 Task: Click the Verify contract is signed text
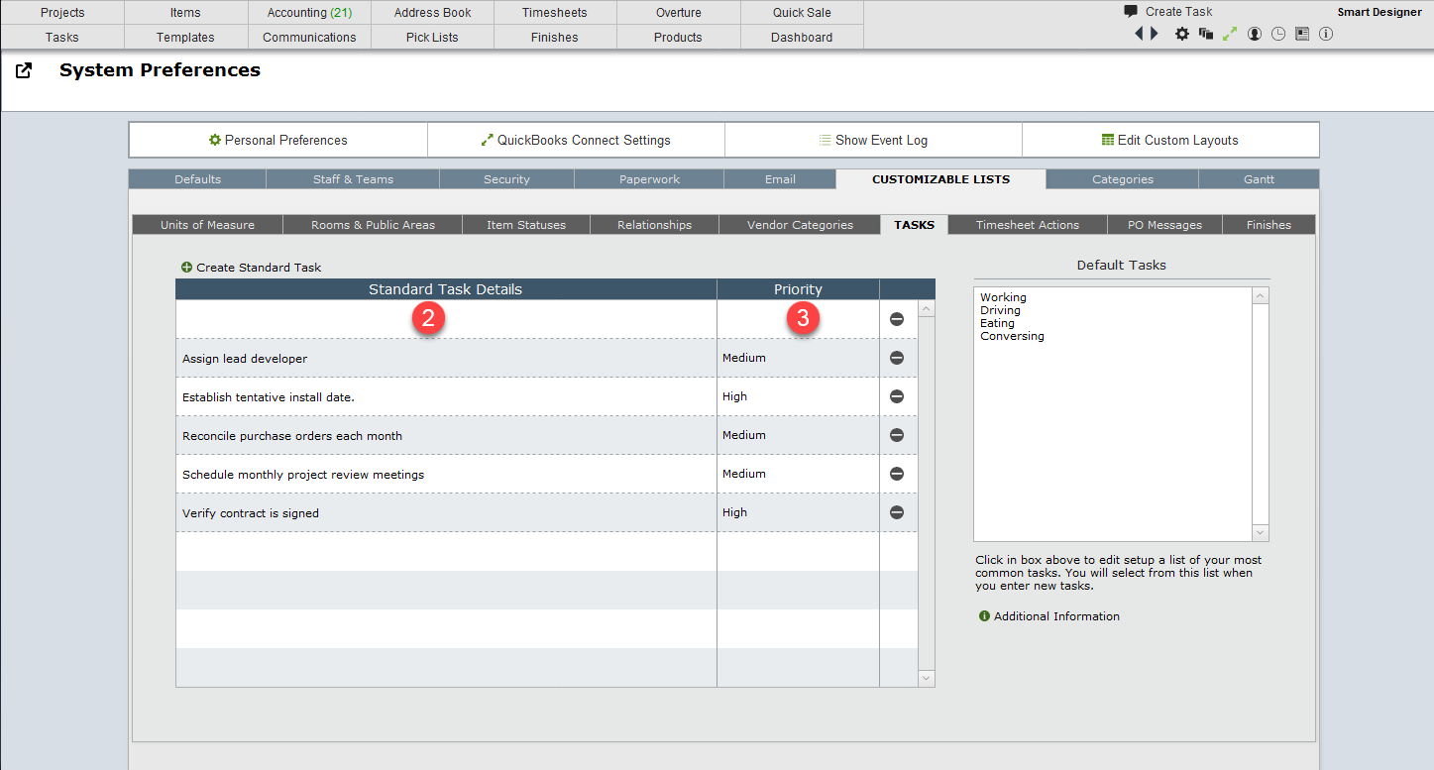tap(251, 513)
